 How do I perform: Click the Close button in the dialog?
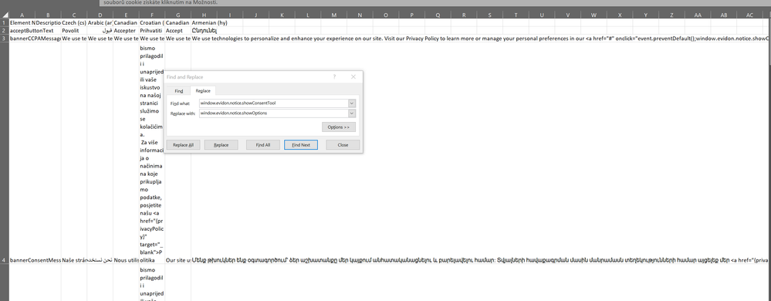pos(343,145)
